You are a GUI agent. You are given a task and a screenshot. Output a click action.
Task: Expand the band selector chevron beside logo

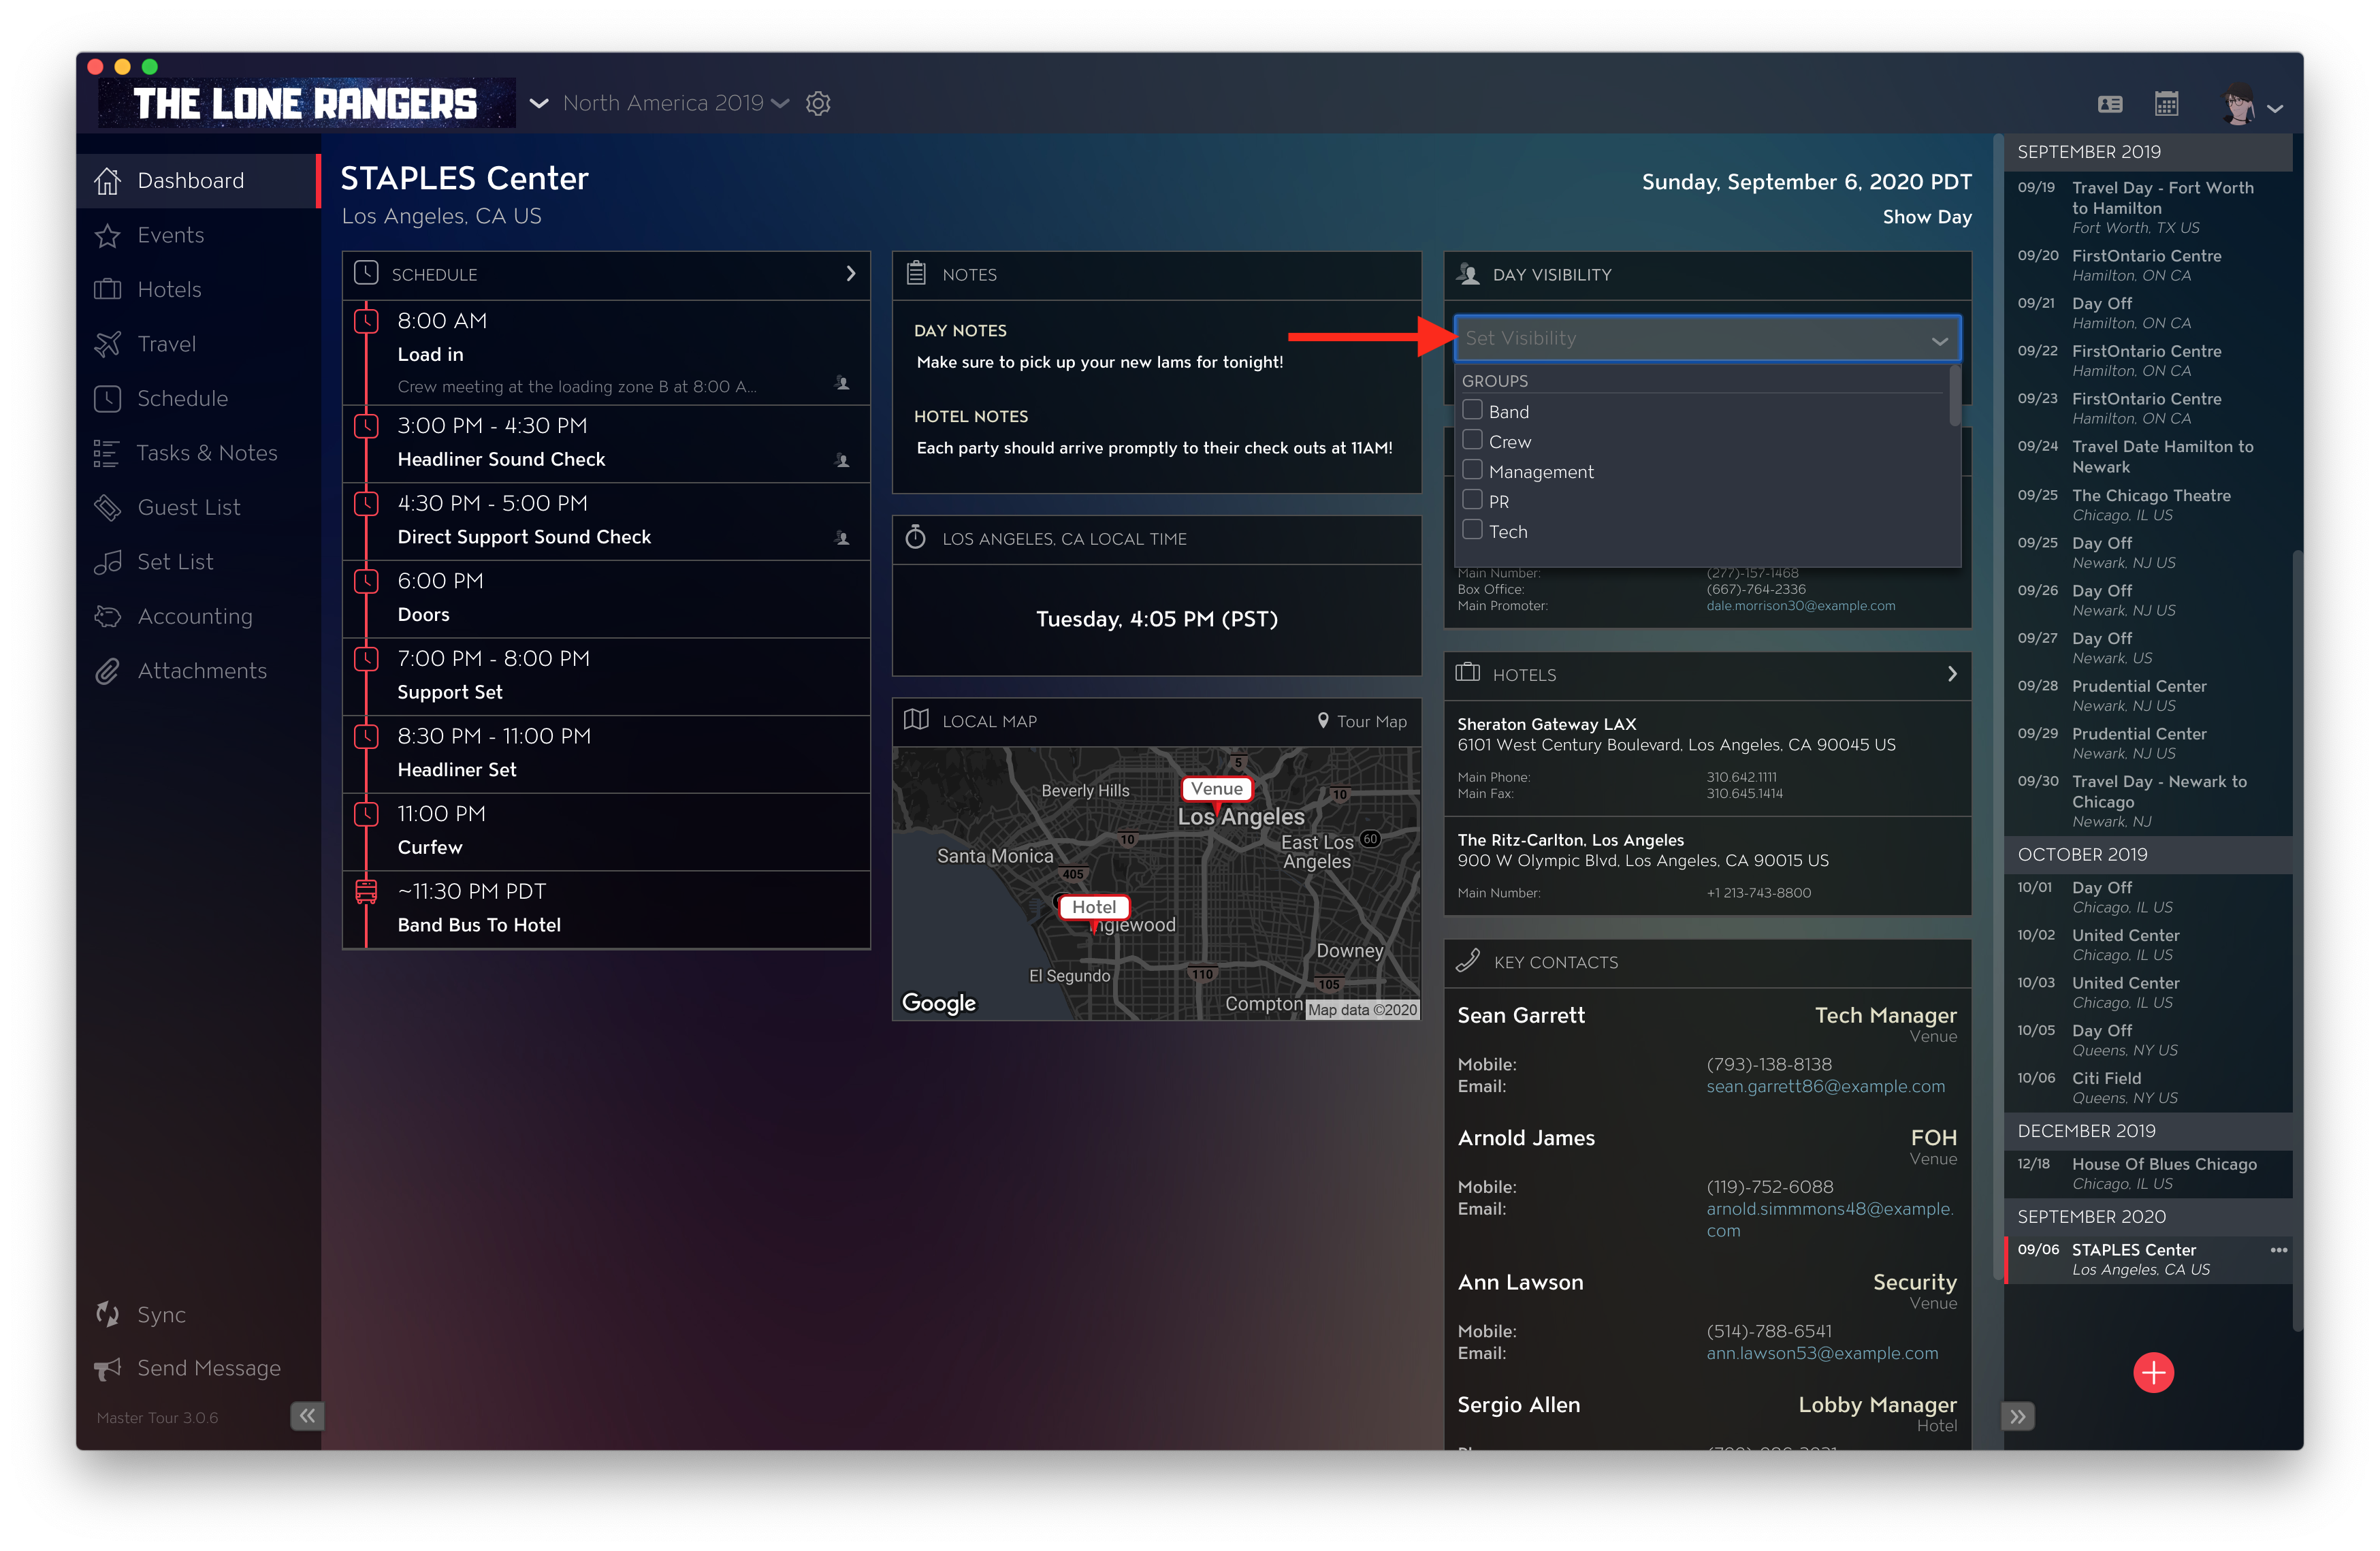pyautogui.click(x=539, y=103)
